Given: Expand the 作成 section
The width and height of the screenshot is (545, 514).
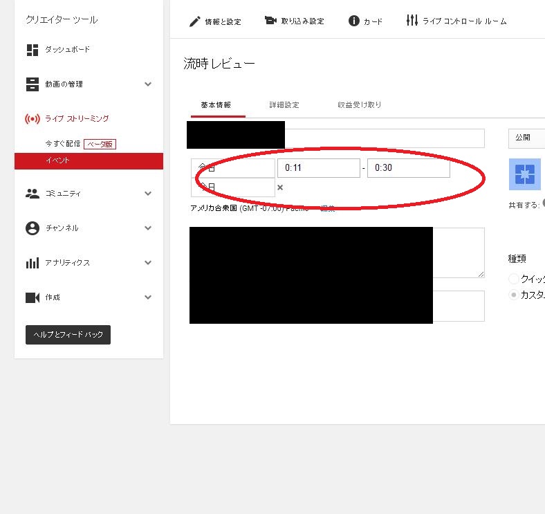Looking at the screenshot, I should coord(148,297).
